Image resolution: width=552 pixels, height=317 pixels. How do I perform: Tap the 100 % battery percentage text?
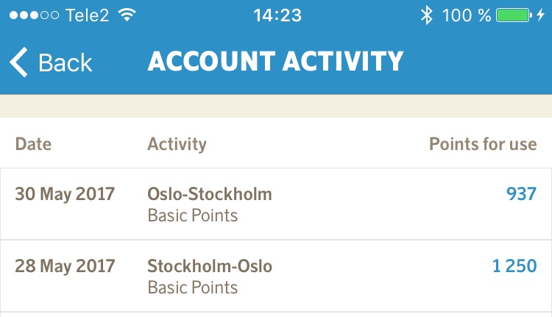(x=467, y=15)
